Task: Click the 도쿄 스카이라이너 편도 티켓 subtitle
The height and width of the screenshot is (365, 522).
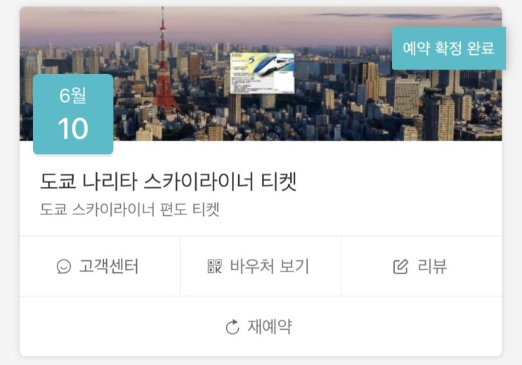Action: (129, 210)
